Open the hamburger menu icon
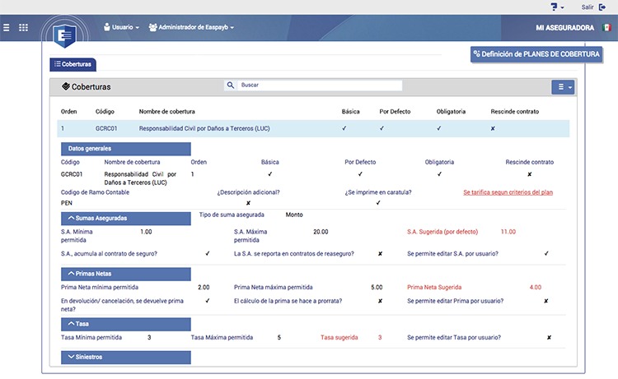This screenshot has height=379, width=618. 7,27
